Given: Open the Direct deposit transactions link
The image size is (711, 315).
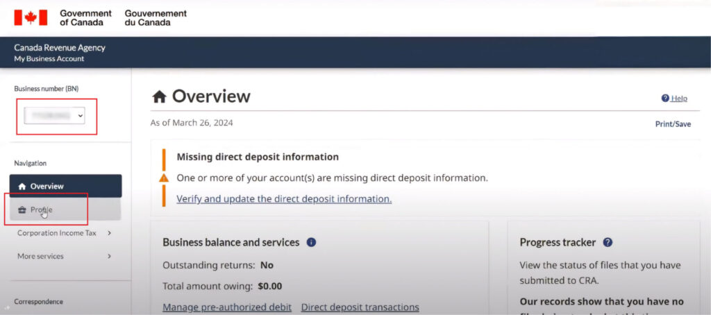Looking at the screenshot, I should [x=360, y=307].
